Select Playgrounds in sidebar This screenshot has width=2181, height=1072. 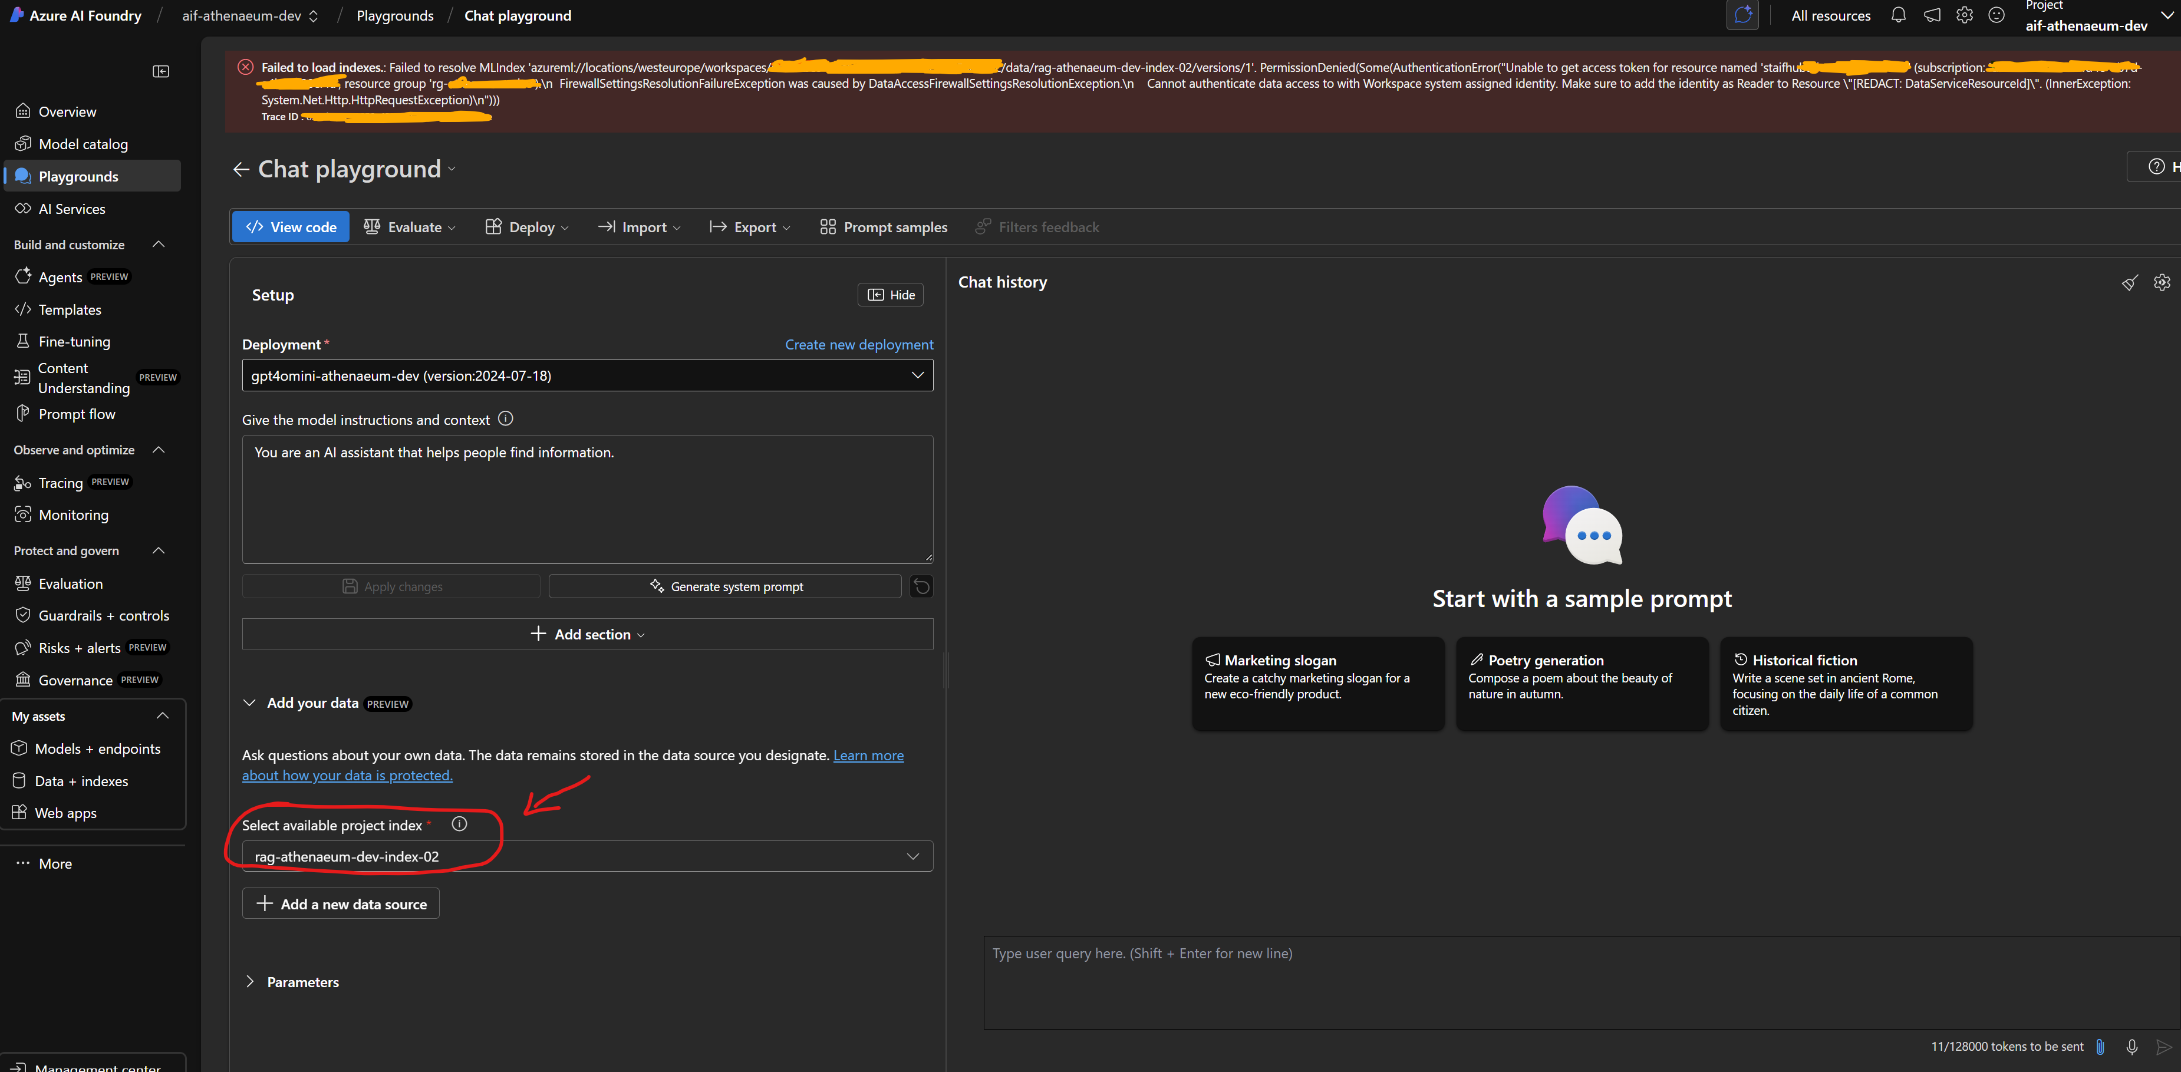pyautogui.click(x=91, y=176)
